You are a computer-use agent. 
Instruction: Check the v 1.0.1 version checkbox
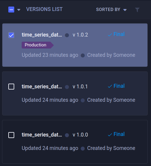tap(11, 87)
